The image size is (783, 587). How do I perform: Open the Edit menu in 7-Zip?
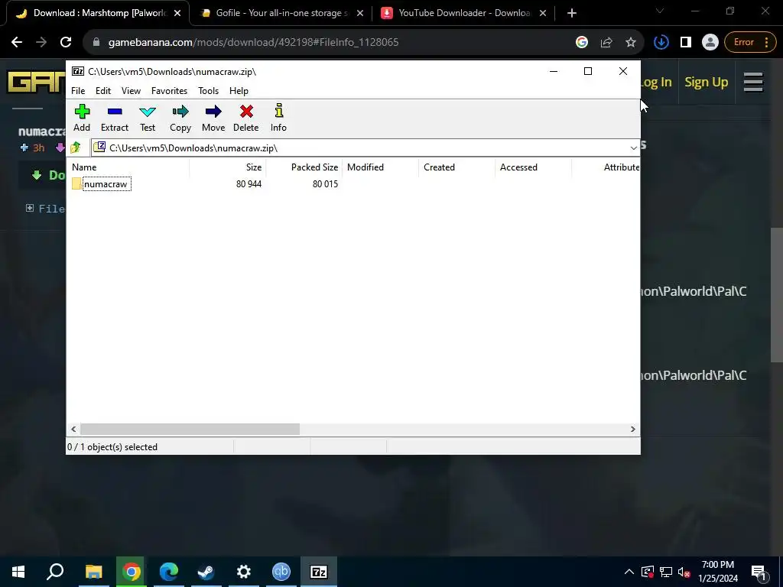103,91
